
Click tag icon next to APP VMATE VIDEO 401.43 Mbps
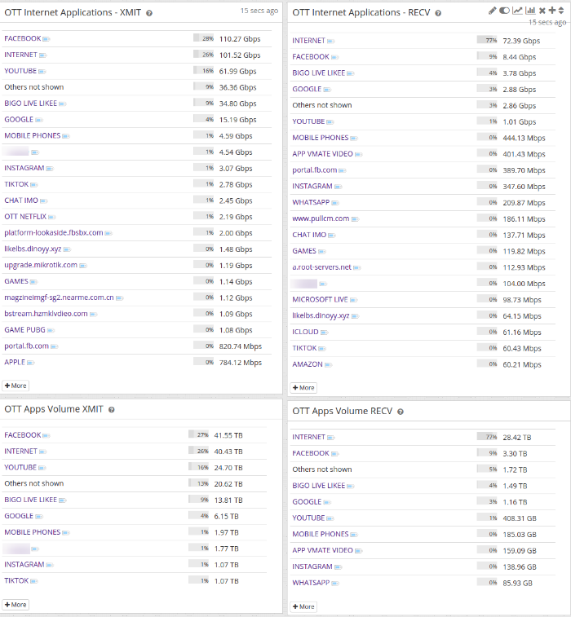point(358,154)
